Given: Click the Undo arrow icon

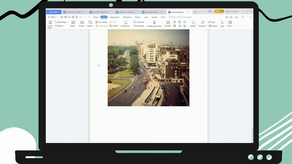Looking at the screenshot, I should tap(80, 17).
